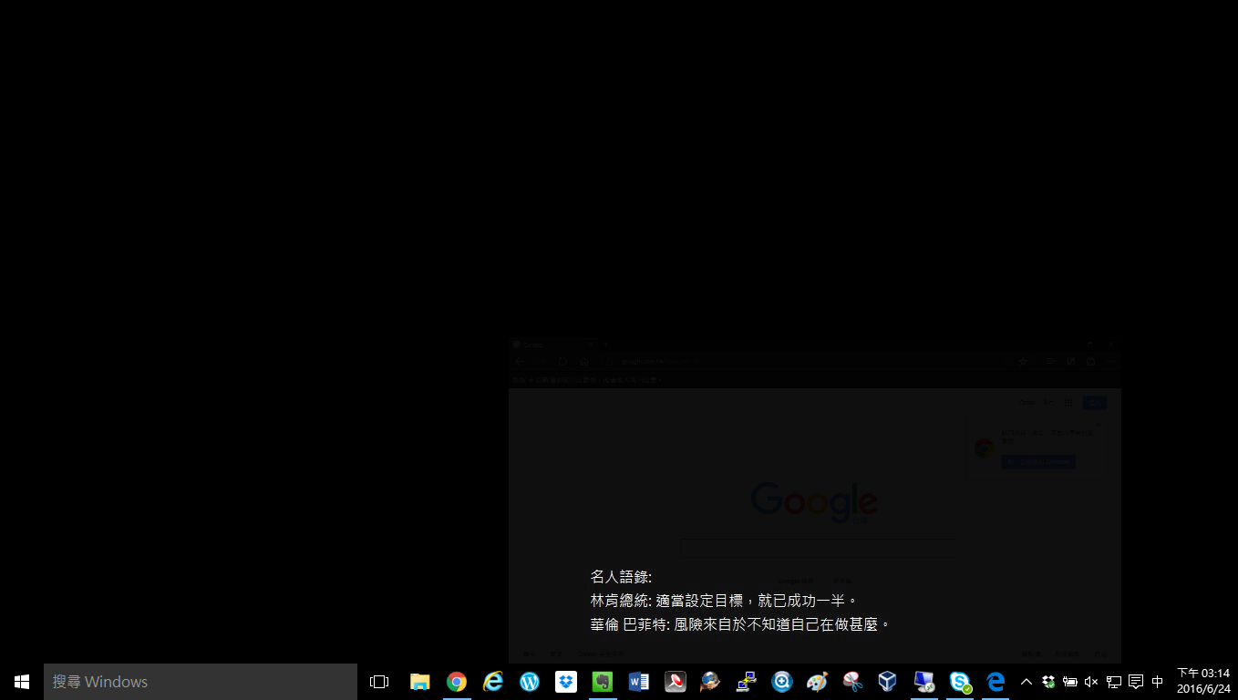
Task: Toggle the 中 input method indicator
Action: coord(1158,682)
